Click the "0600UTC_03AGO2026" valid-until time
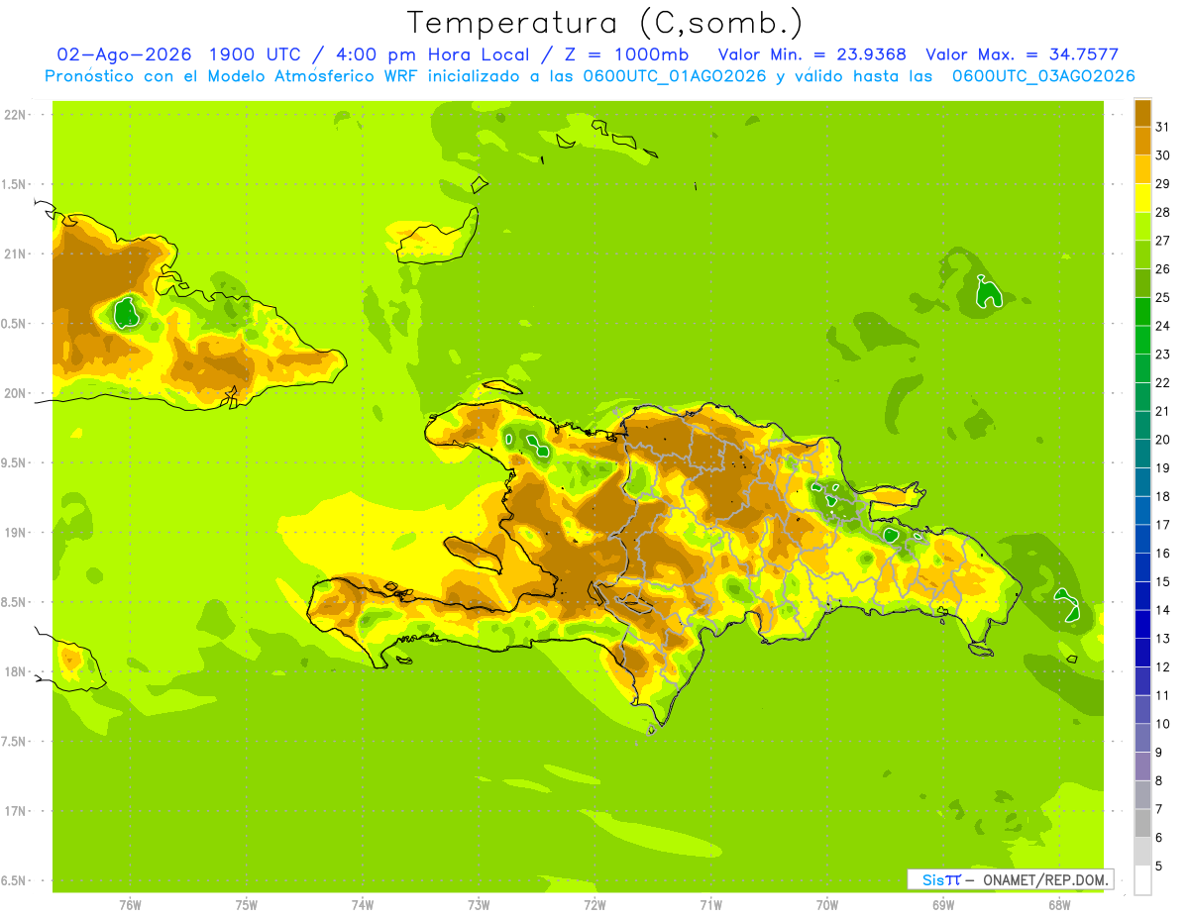This screenshot has height=918, width=1189. [1043, 76]
